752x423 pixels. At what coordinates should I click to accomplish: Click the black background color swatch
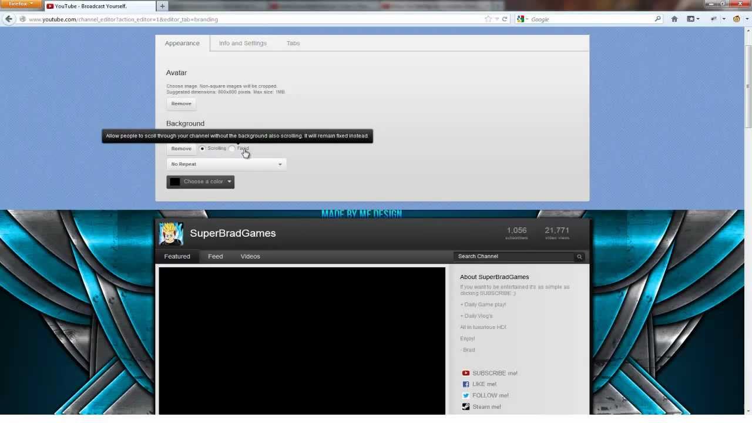coord(175,182)
